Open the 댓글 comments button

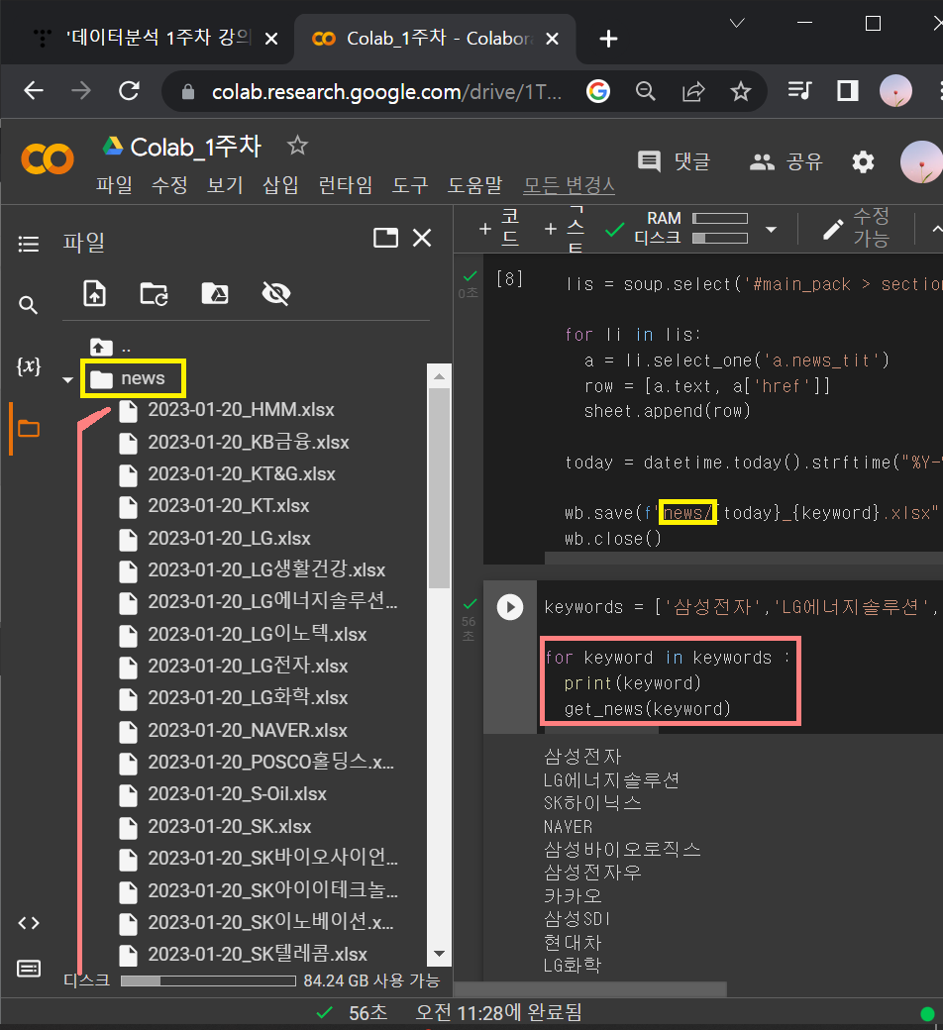[x=675, y=160]
